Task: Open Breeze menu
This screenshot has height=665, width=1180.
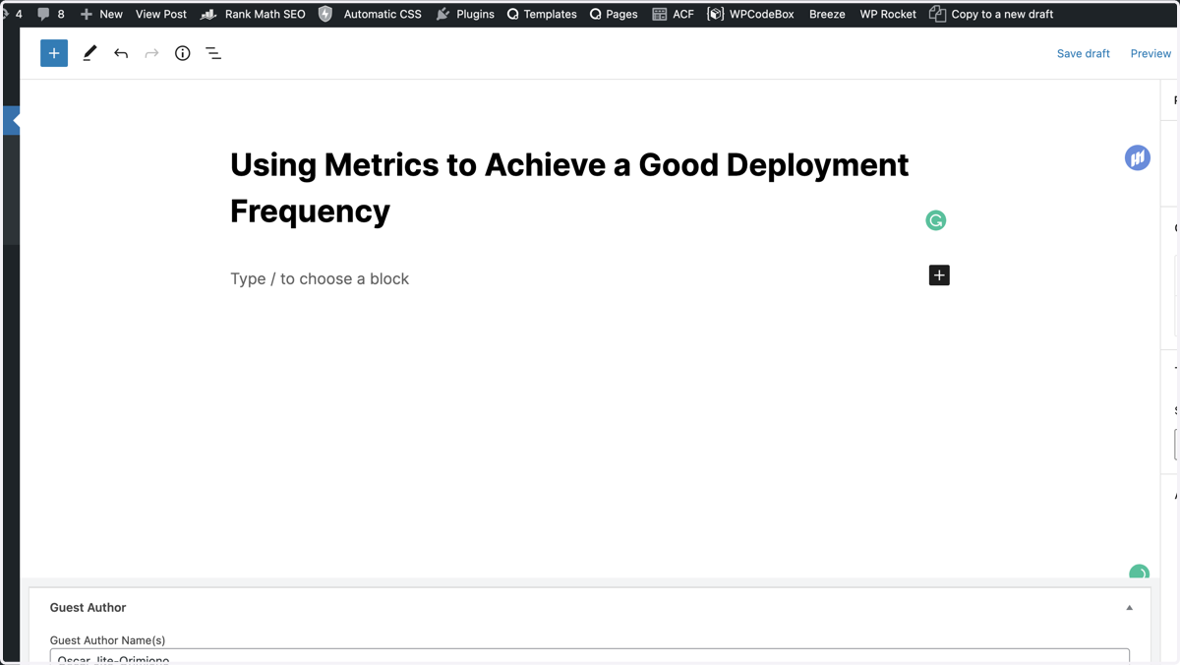Action: point(827,14)
